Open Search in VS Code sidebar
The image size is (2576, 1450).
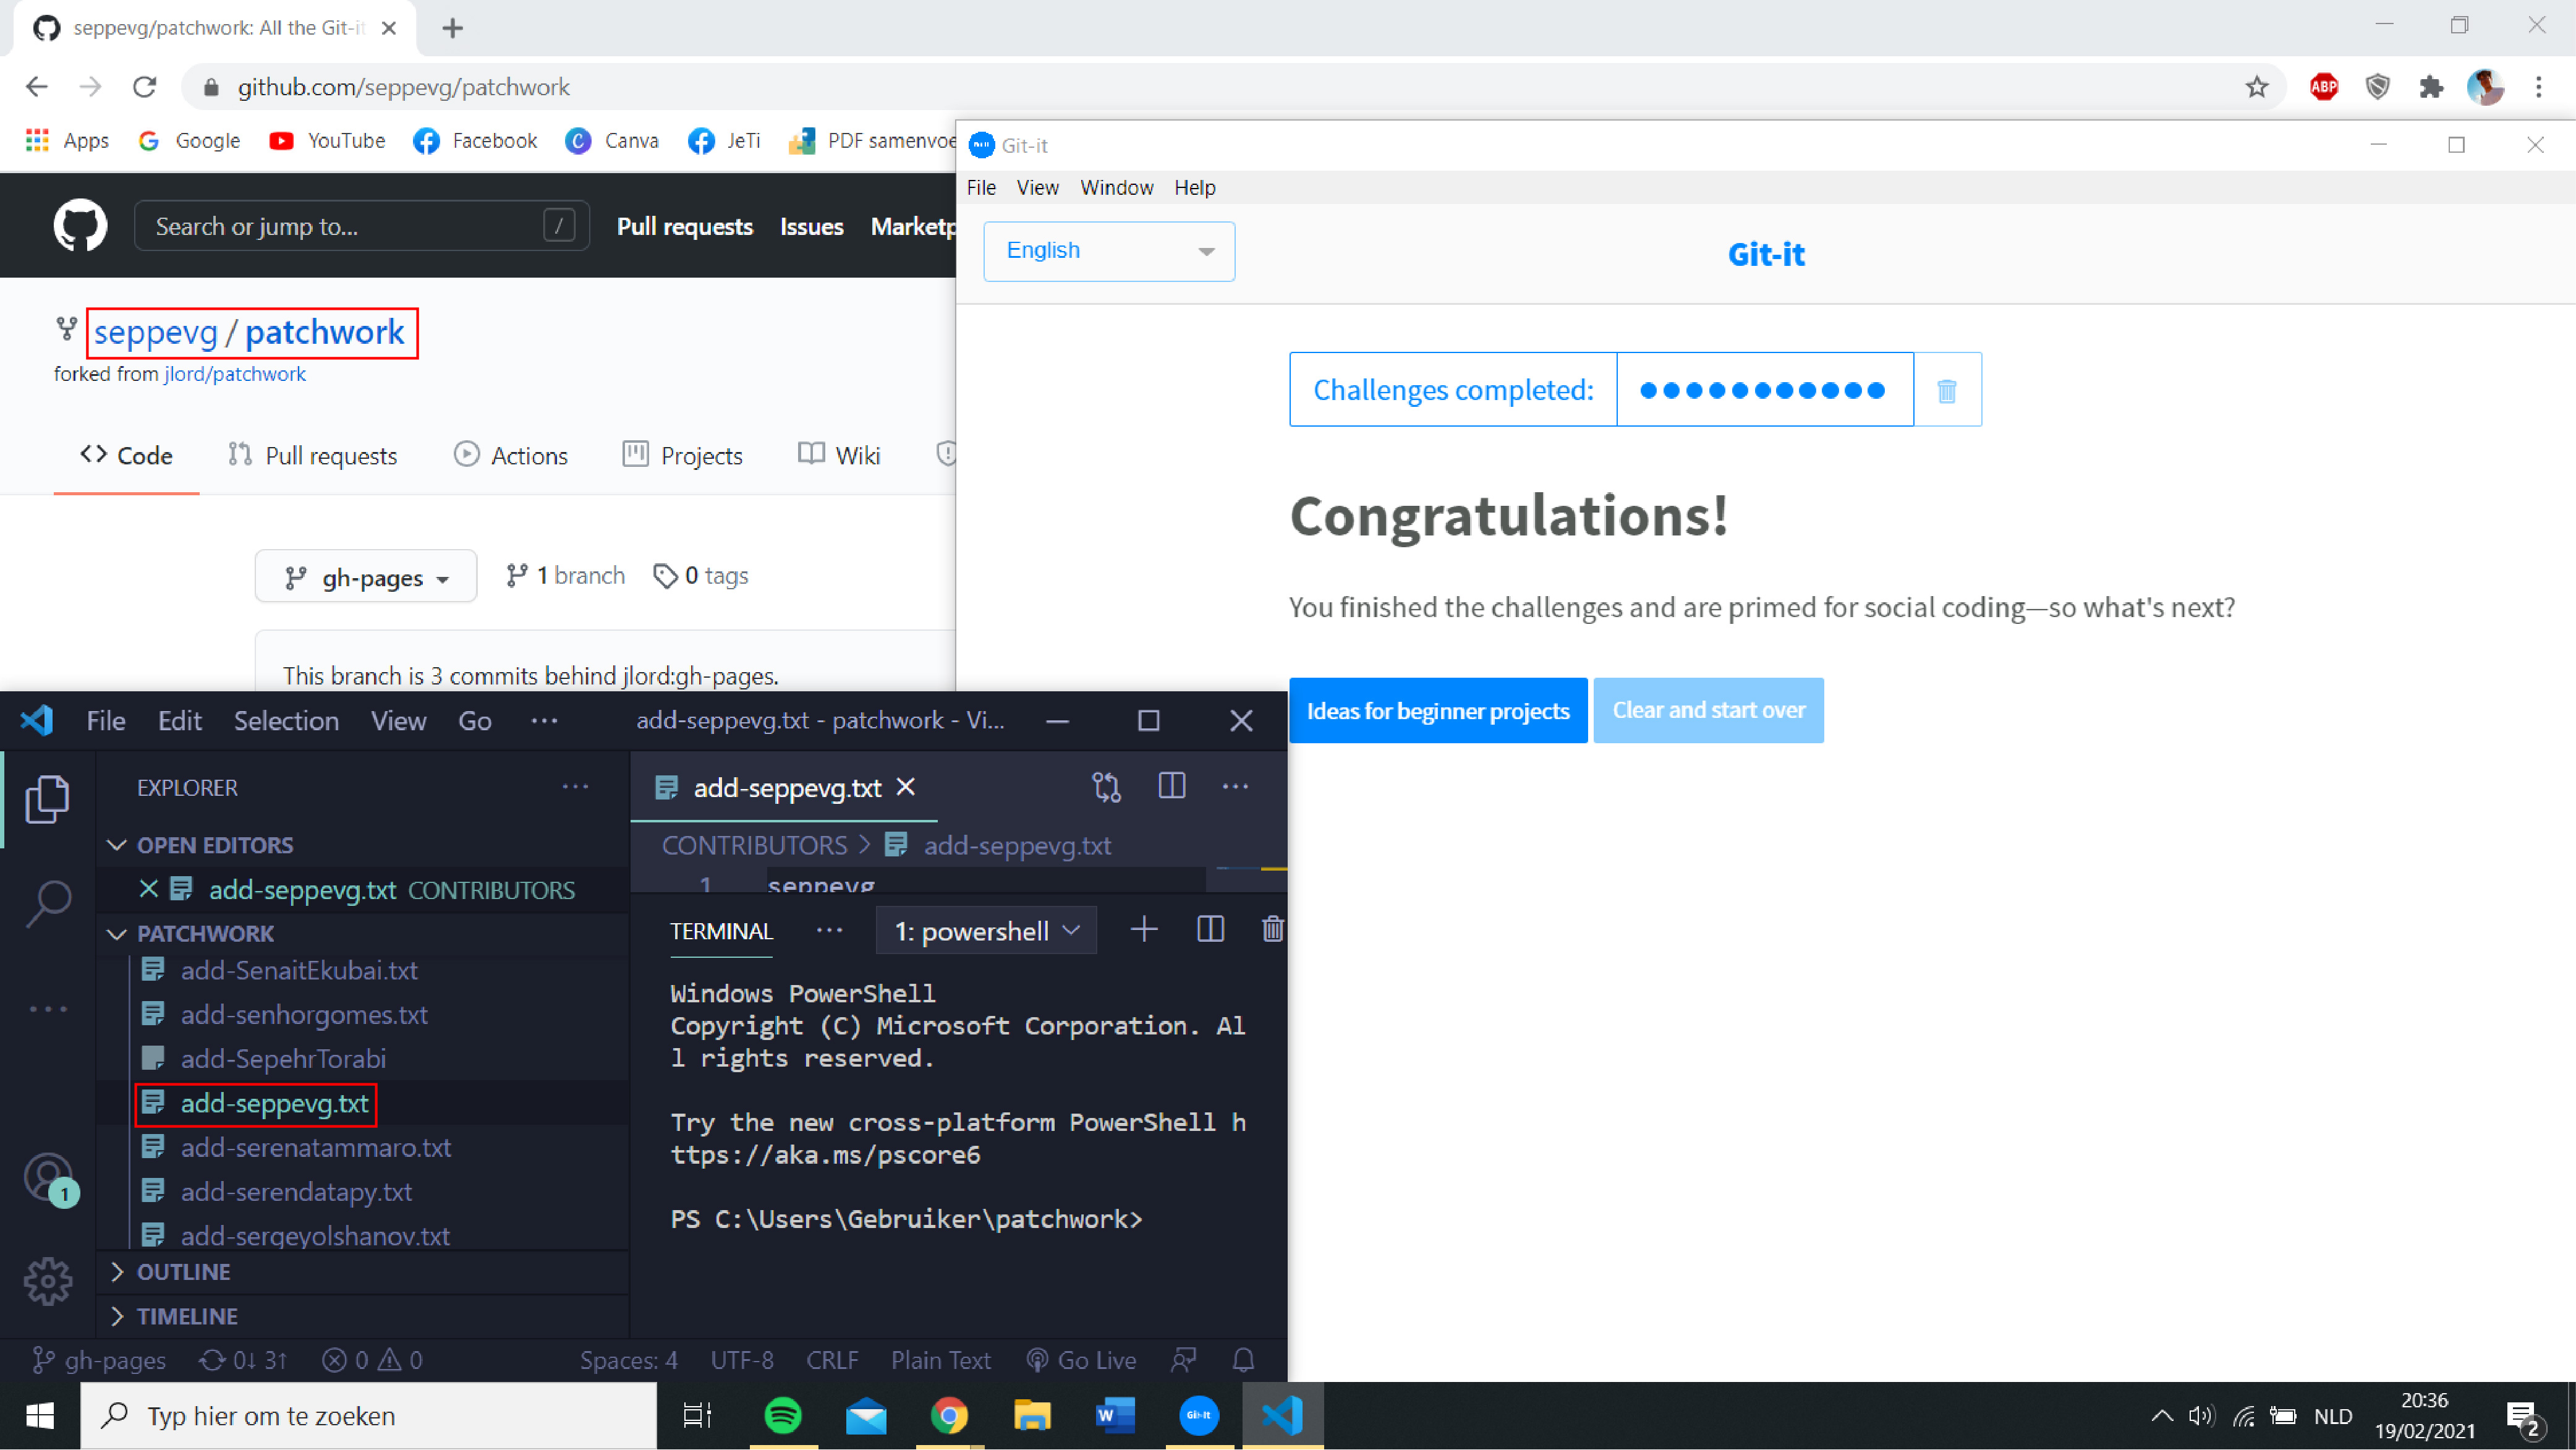click(47, 903)
